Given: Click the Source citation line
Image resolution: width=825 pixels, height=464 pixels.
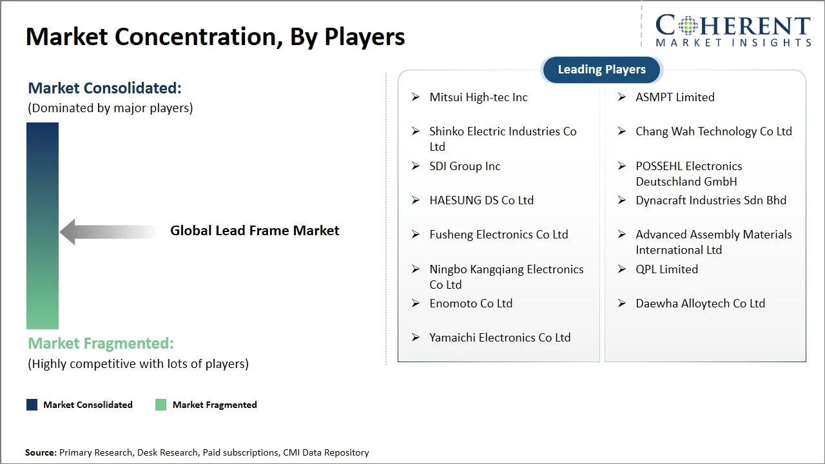Looking at the screenshot, I should 197,453.
